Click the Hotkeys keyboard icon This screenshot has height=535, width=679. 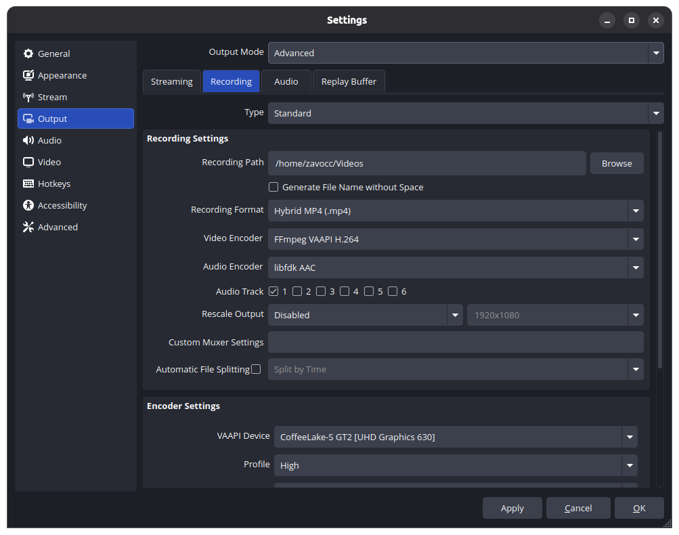[x=28, y=184]
